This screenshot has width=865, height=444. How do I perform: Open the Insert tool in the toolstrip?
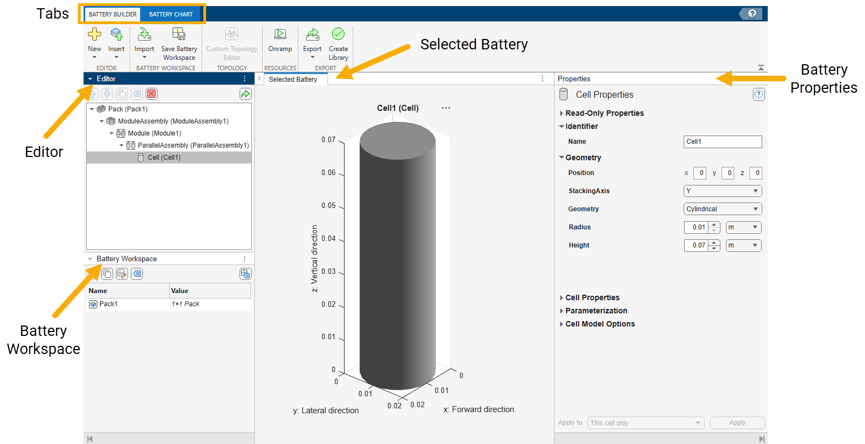pyautogui.click(x=117, y=35)
